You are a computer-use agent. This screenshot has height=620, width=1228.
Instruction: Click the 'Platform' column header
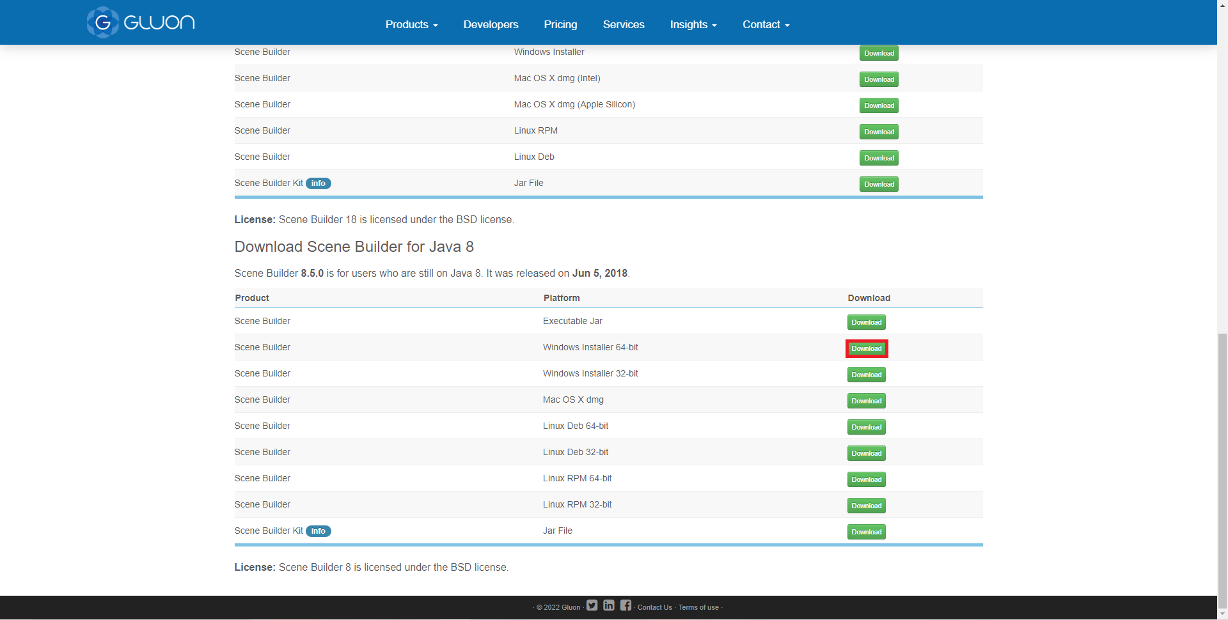(562, 298)
